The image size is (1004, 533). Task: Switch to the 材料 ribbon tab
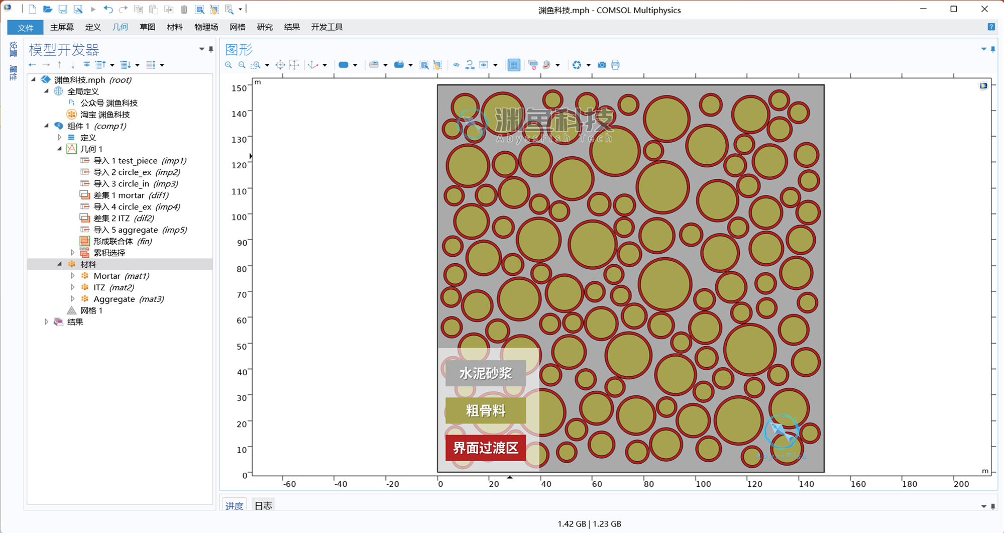coord(174,27)
